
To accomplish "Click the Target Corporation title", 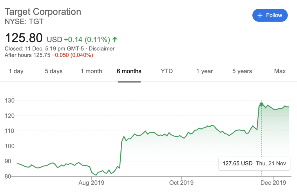I will click(x=43, y=12).
